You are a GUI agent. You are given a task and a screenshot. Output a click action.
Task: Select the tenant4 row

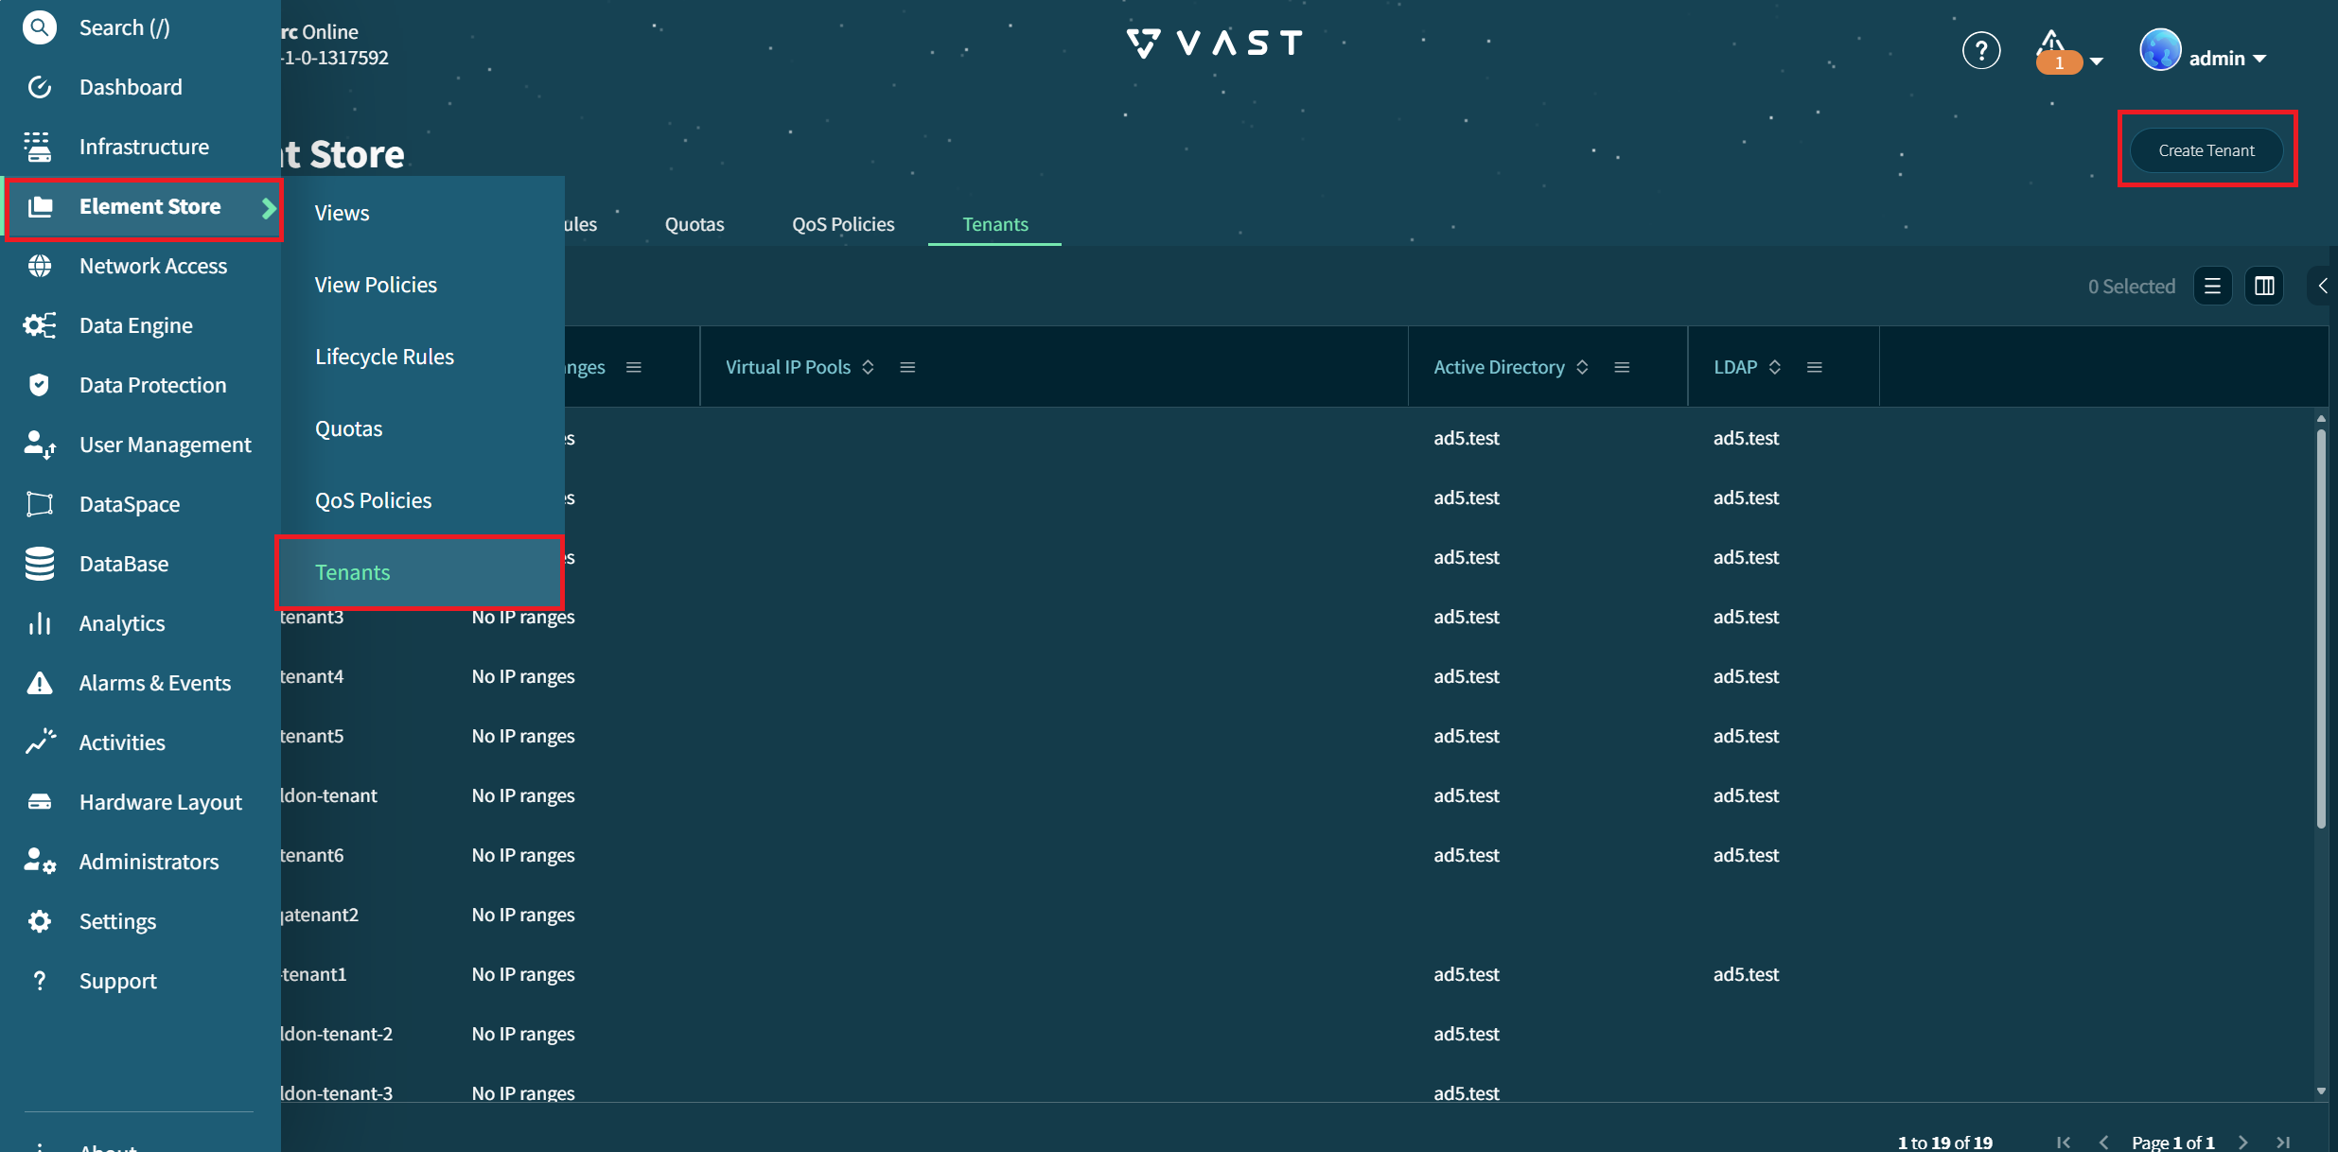tap(1296, 676)
